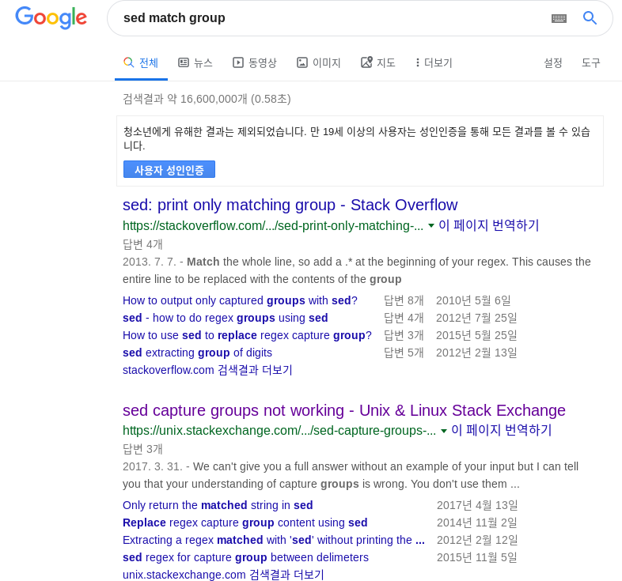Click date '2017년 4월 13일'

click(x=477, y=505)
